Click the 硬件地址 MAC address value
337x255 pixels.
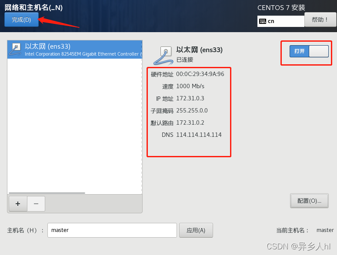pyautogui.click(x=200, y=74)
